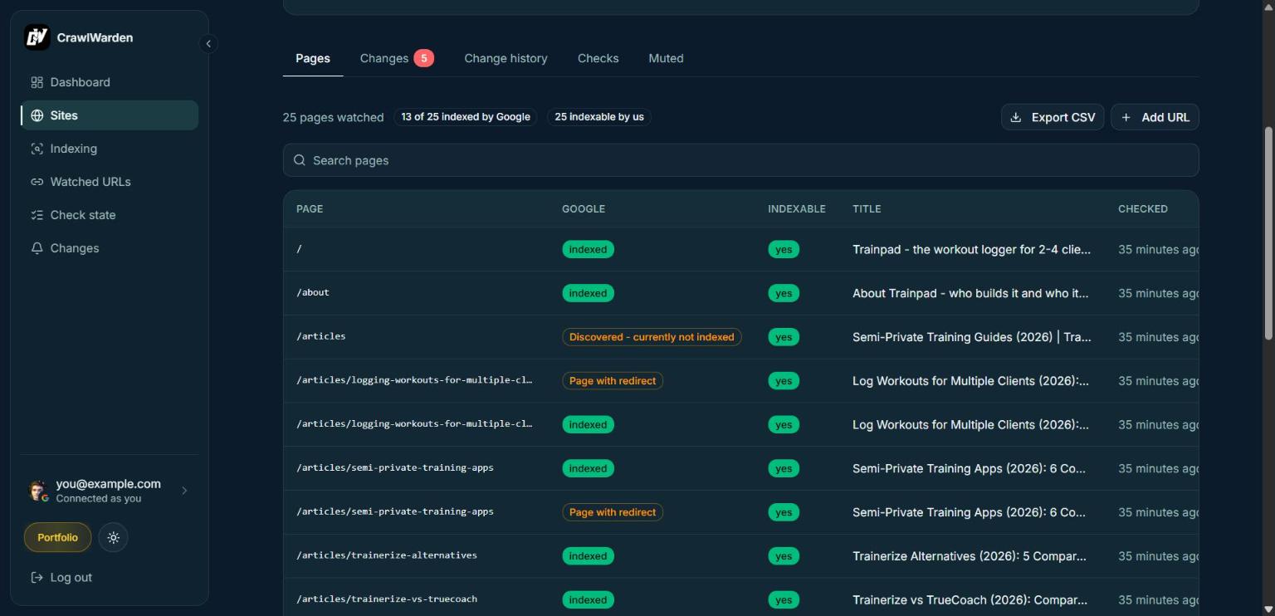Click the Log out arrow icon
This screenshot has height=616, width=1275.
37,578
